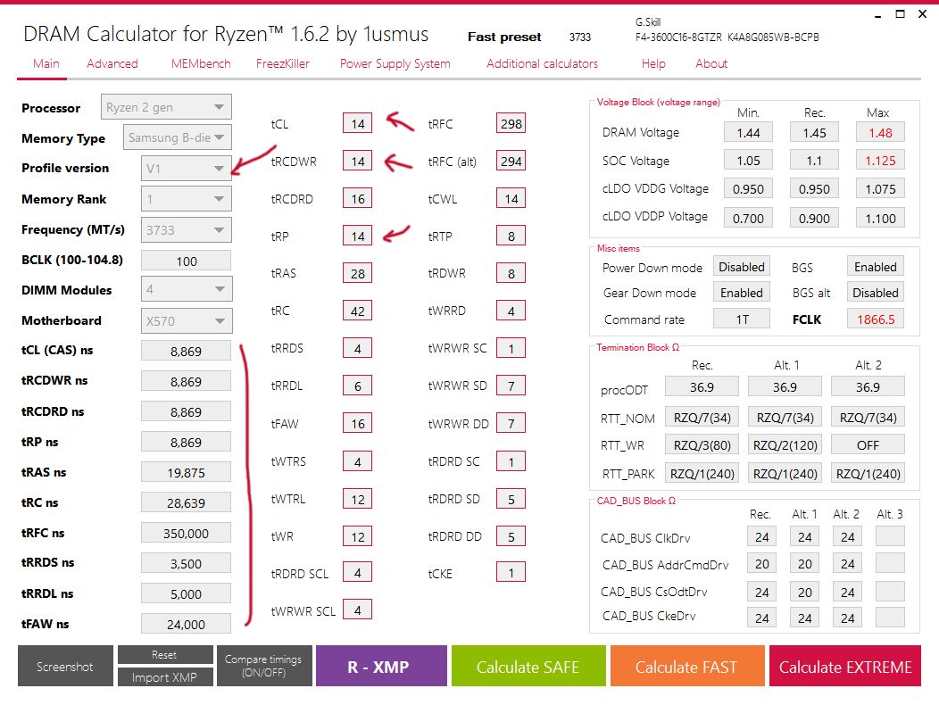Click the cLDO VDDP Voltage Rec. 0.900

click(x=814, y=218)
